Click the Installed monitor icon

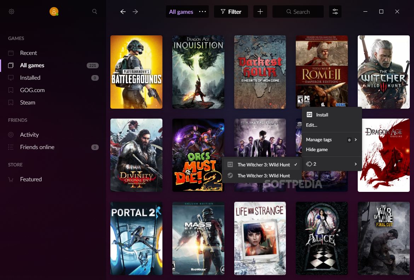coord(11,78)
